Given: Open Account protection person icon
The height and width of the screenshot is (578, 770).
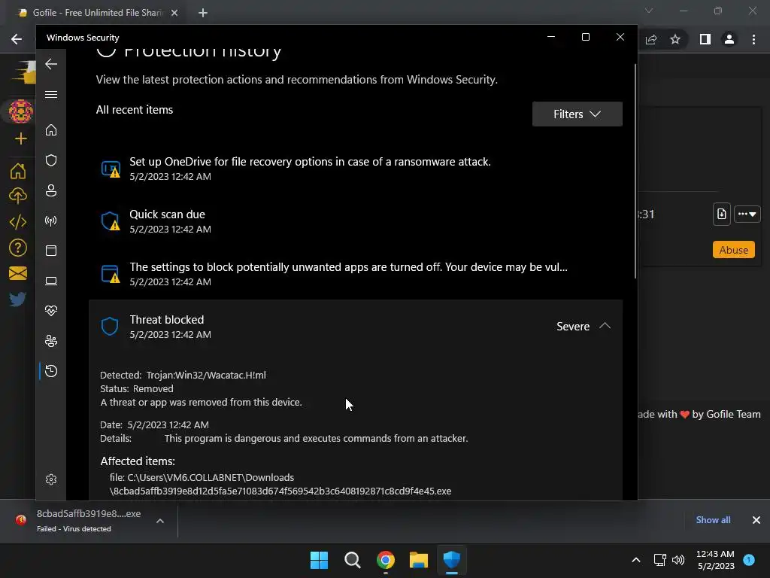Looking at the screenshot, I should (51, 190).
